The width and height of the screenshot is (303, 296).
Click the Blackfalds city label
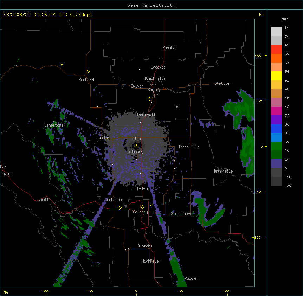coord(155,78)
